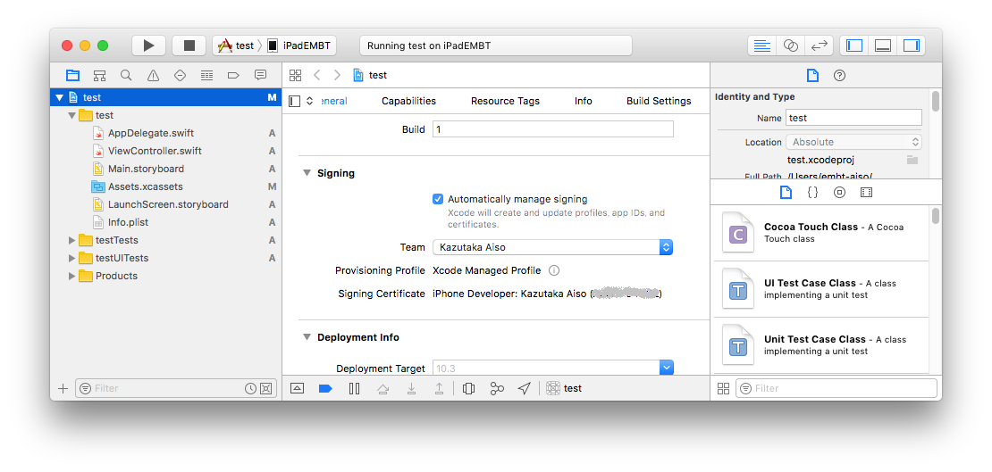Open the Find navigator magnifier icon
Image resolution: width=992 pixels, height=472 pixels.
click(x=126, y=75)
